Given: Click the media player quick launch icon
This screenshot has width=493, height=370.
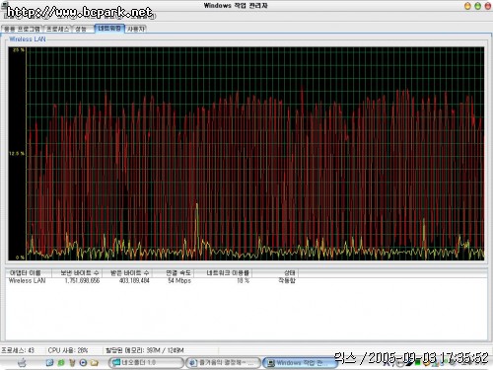Looking at the screenshot, I should 83,363.
